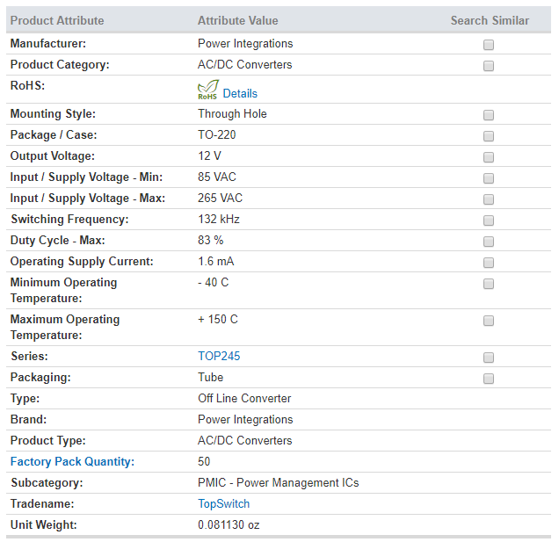This screenshot has width=559, height=542.
Task: Click the TO-220 package value
Action: (217, 134)
